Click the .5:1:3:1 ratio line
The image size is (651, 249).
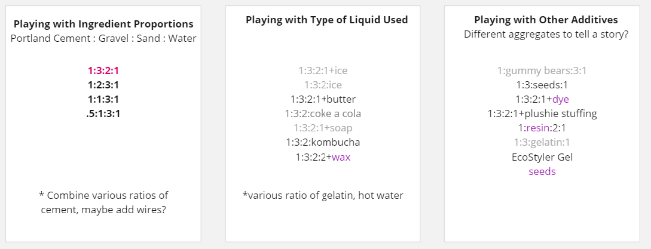coord(103,113)
